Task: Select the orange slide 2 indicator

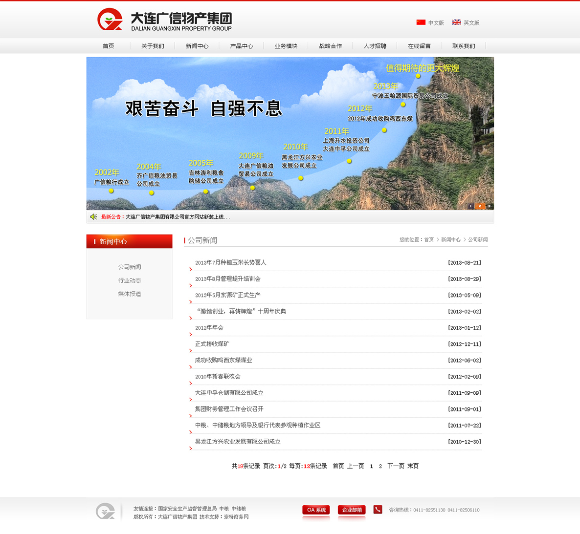Action: coord(480,206)
